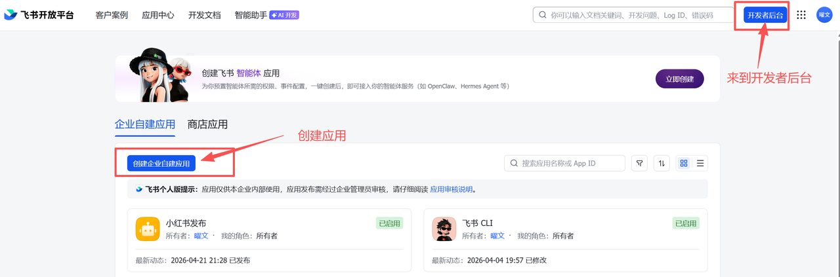Click the AI 开发 badge
The width and height of the screenshot is (840, 277).
[284, 14]
